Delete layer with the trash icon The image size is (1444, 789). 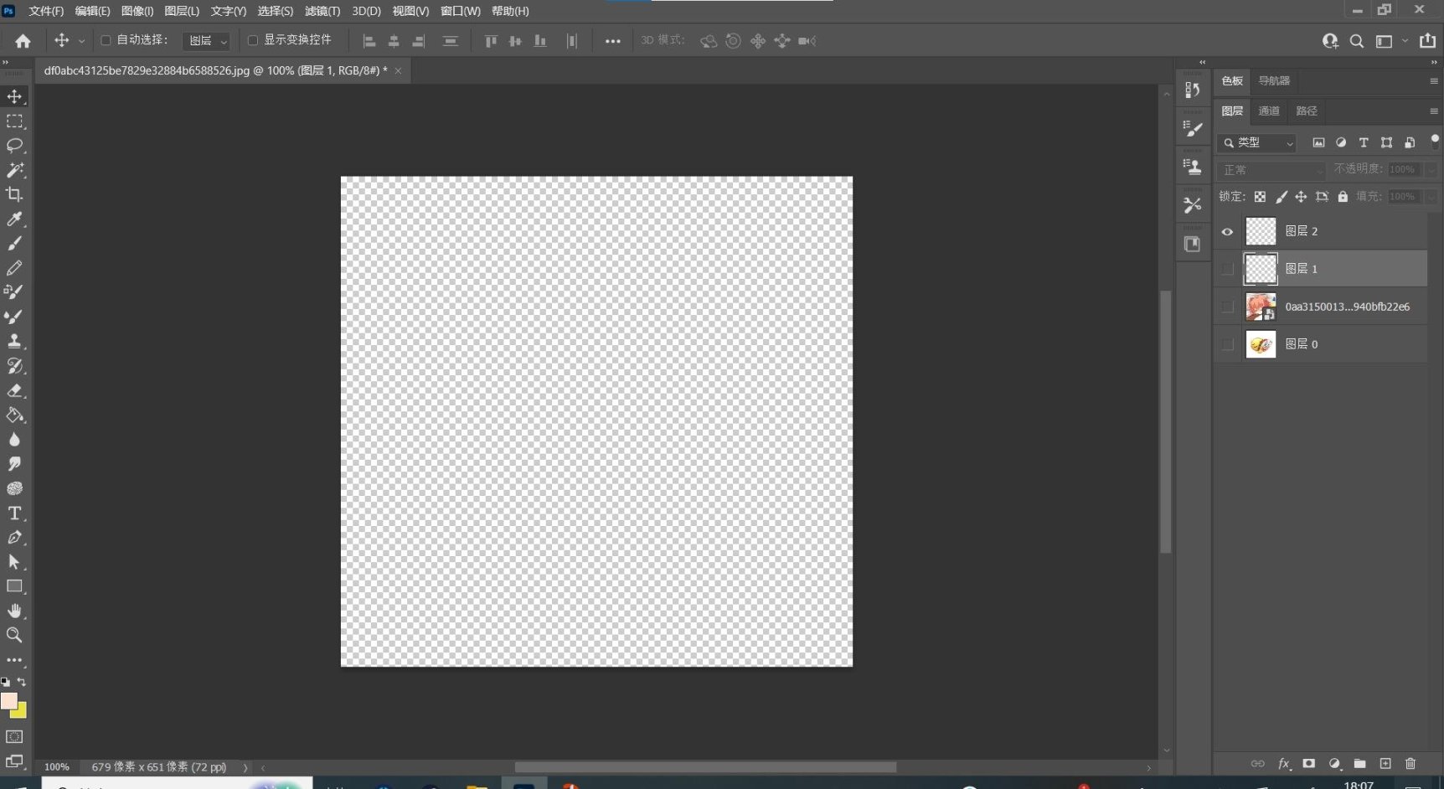click(1410, 763)
